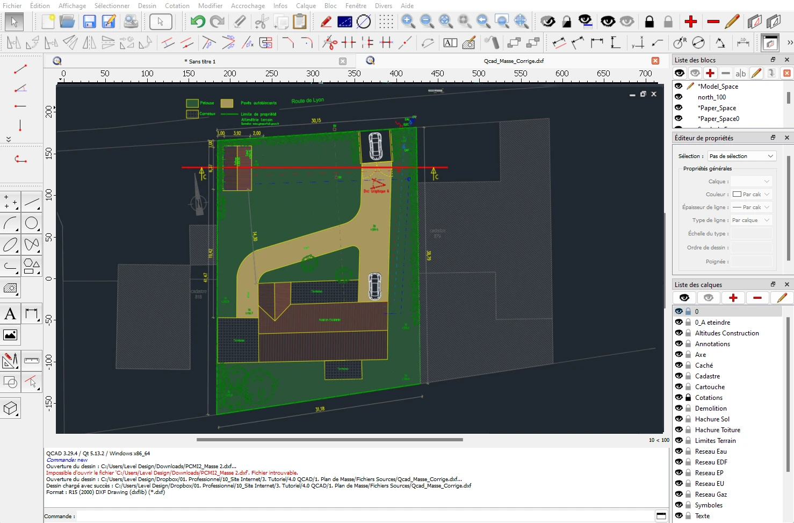Viewport: 794px width, 523px height.
Task: Toggle visibility of Cotations layer
Action: coord(679,397)
